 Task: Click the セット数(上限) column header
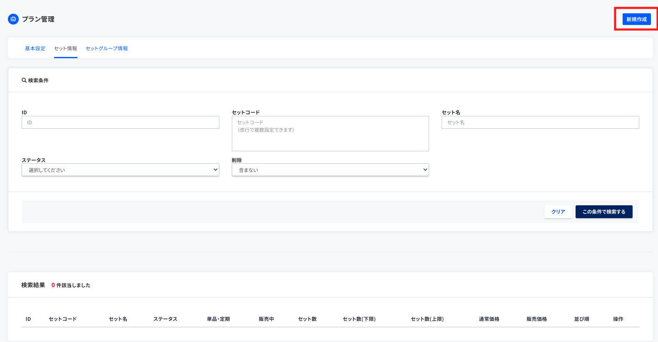pos(427,319)
